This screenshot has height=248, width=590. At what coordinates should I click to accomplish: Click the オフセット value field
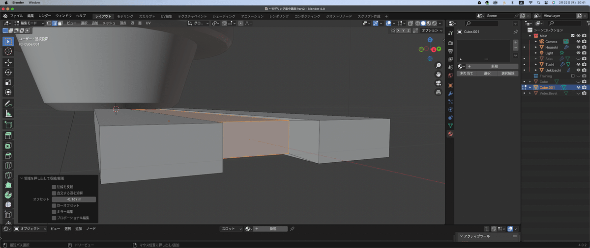click(74, 199)
